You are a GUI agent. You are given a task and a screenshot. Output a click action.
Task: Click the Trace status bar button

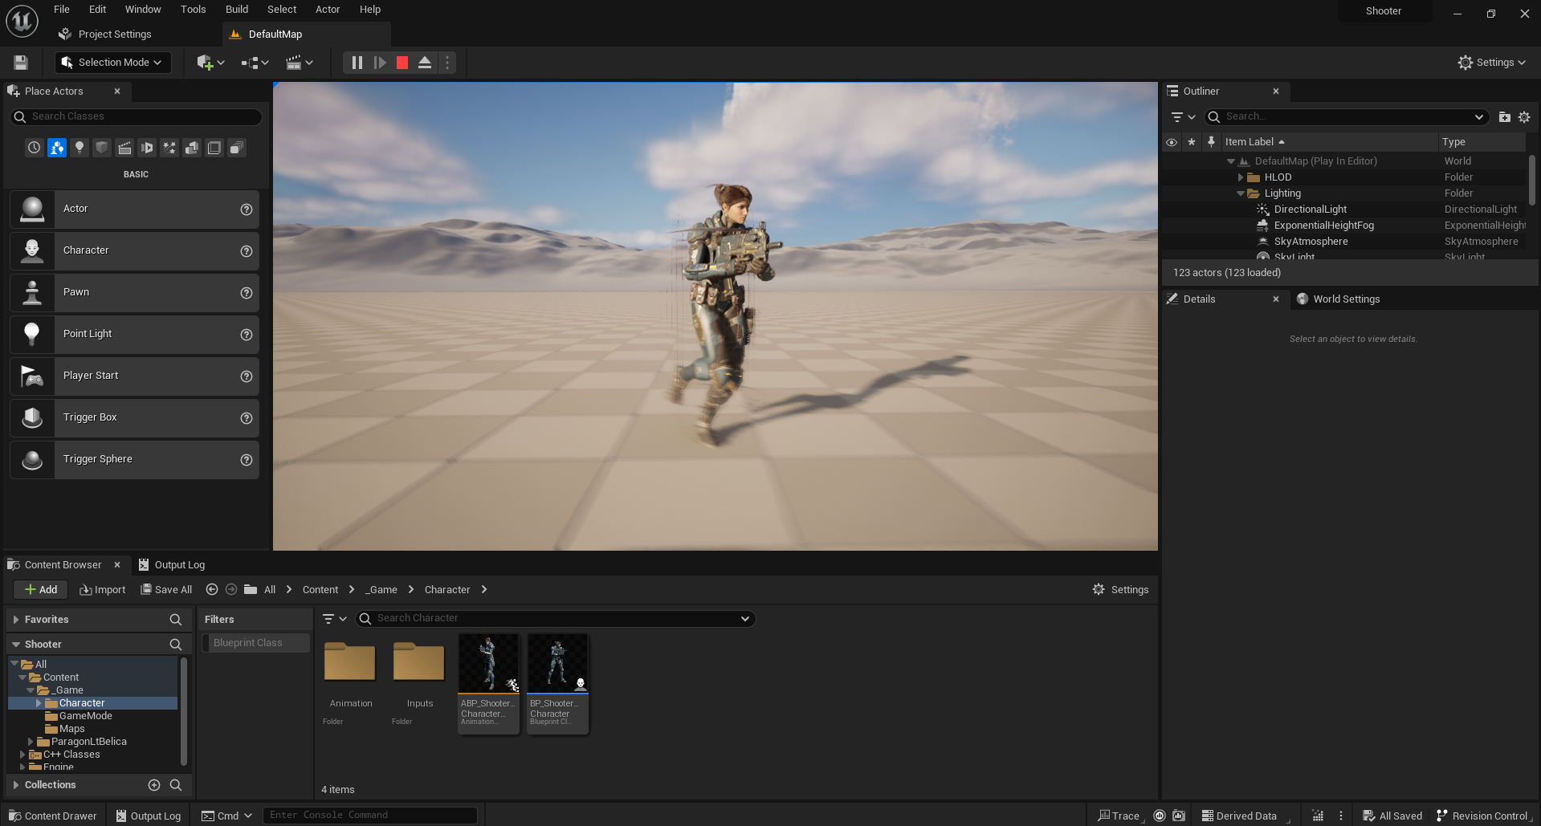point(1119,816)
